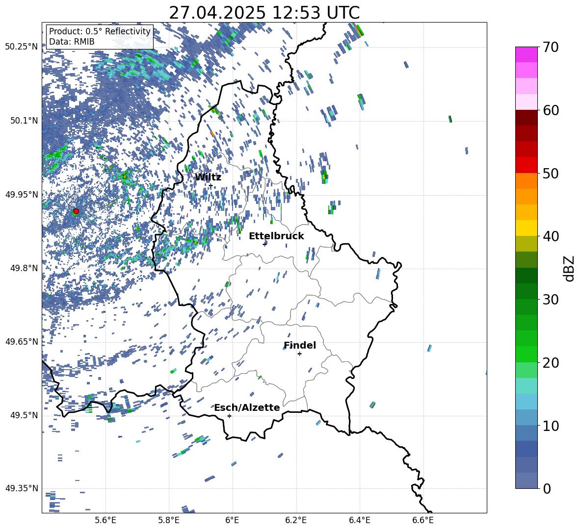
Task: Click the blue 0-10 dBZ colorbar segment
Action: click(x=526, y=457)
